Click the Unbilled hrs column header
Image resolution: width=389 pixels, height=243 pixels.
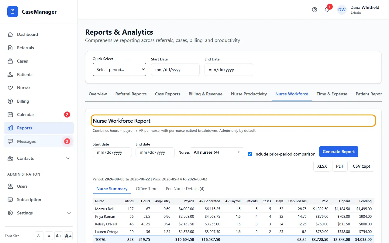tap(298, 201)
